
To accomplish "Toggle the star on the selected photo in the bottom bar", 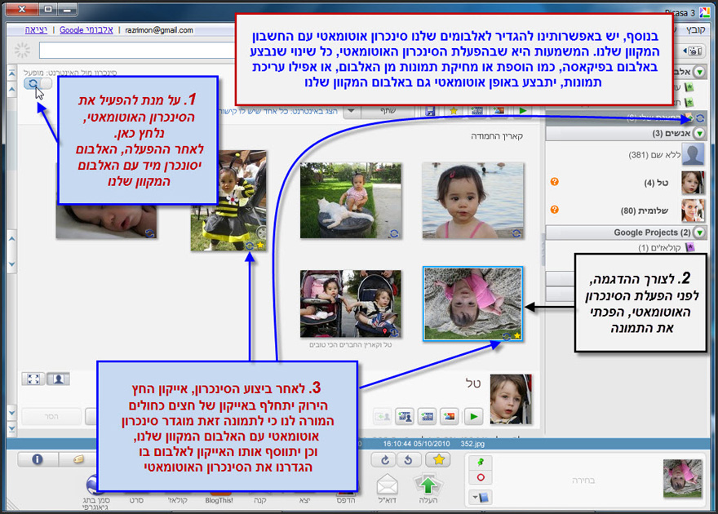I will click(438, 459).
